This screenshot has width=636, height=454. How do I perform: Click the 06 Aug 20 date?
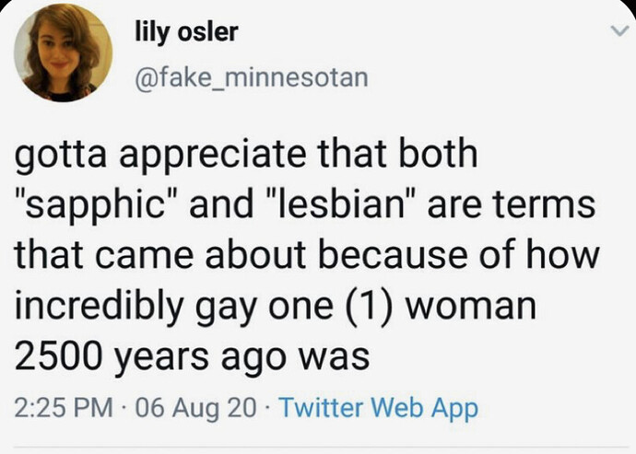point(196,408)
